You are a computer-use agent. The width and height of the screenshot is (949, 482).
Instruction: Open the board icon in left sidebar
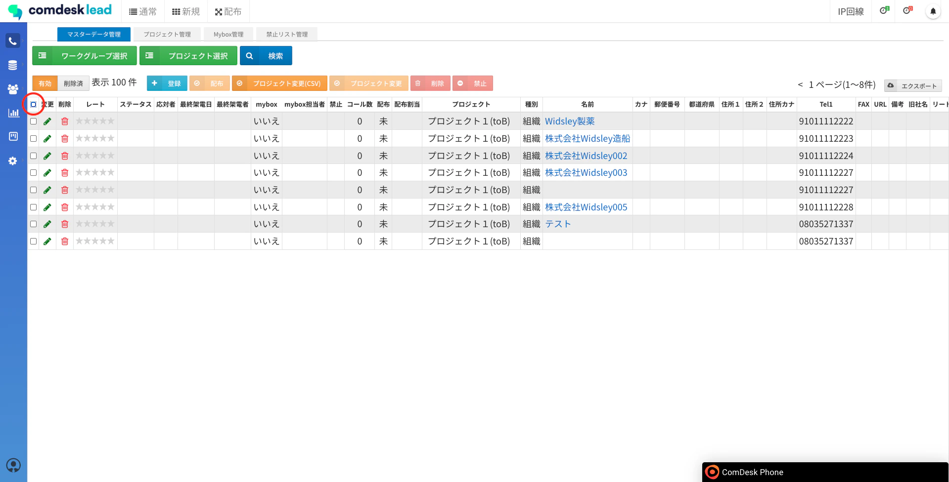(x=13, y=136)
